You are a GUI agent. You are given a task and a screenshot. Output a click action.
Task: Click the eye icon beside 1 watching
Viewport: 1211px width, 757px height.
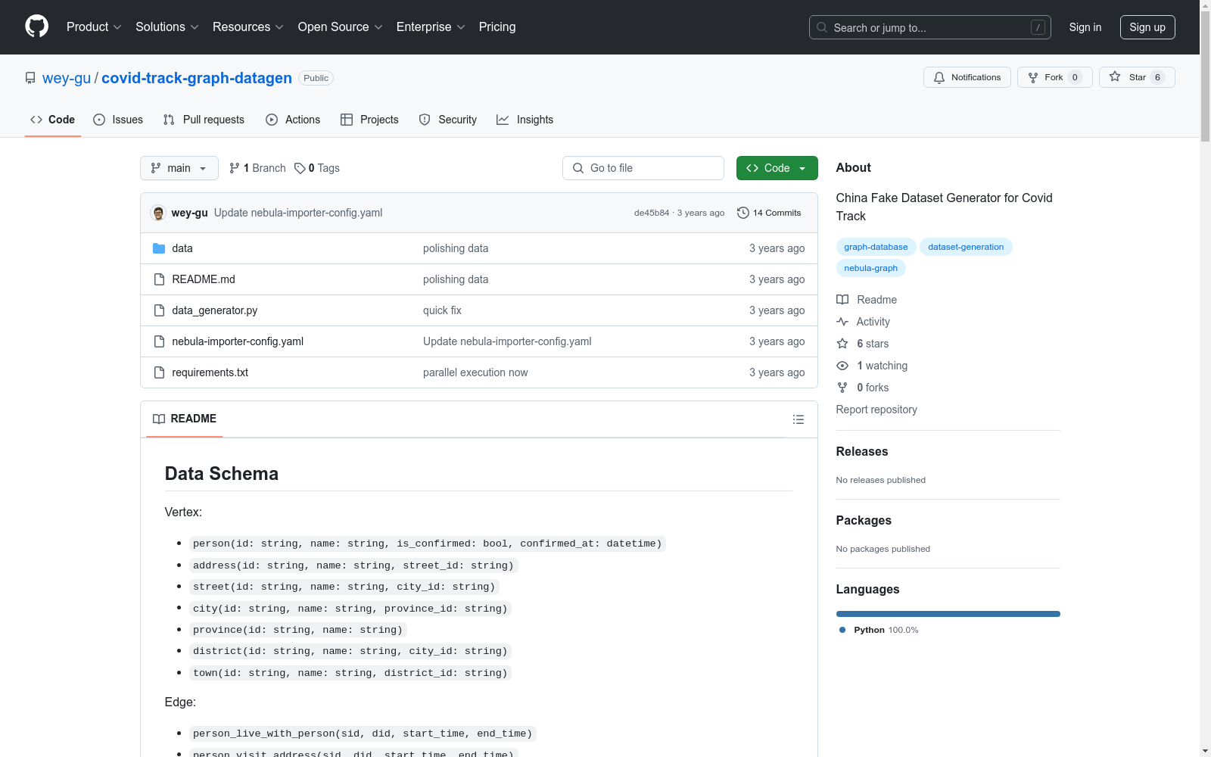click(842, 366)
